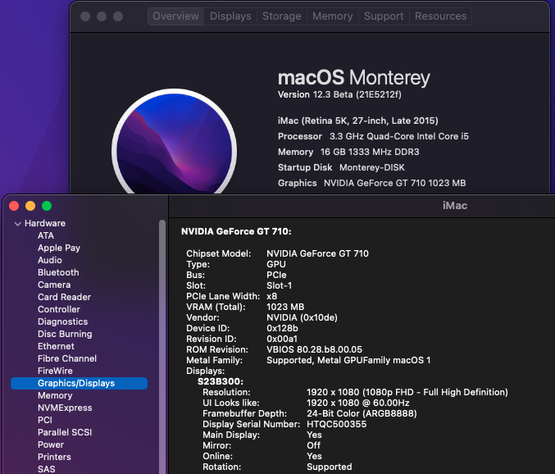Open the Resources tab
Viewport: 555px width, 474px height.
(441, 16)
